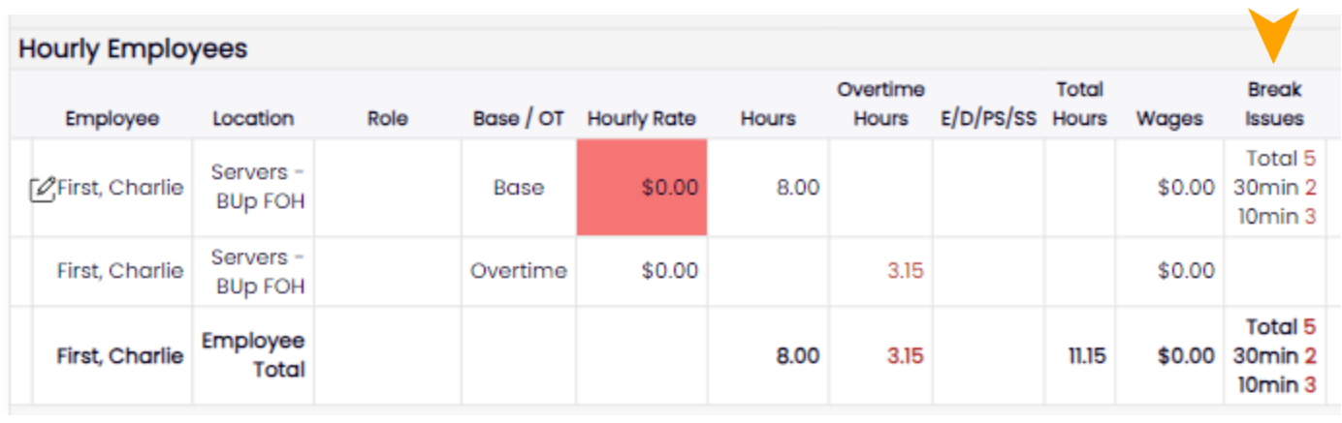Click the E/D/PS/SS column header
Viewport: 1342px width, 423px height.
988,119
